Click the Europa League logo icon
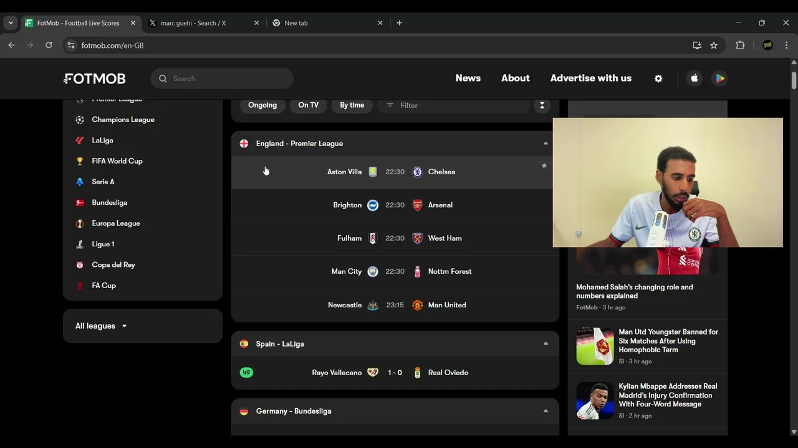The height and width of the screenshot is (448, 798). 80,223
